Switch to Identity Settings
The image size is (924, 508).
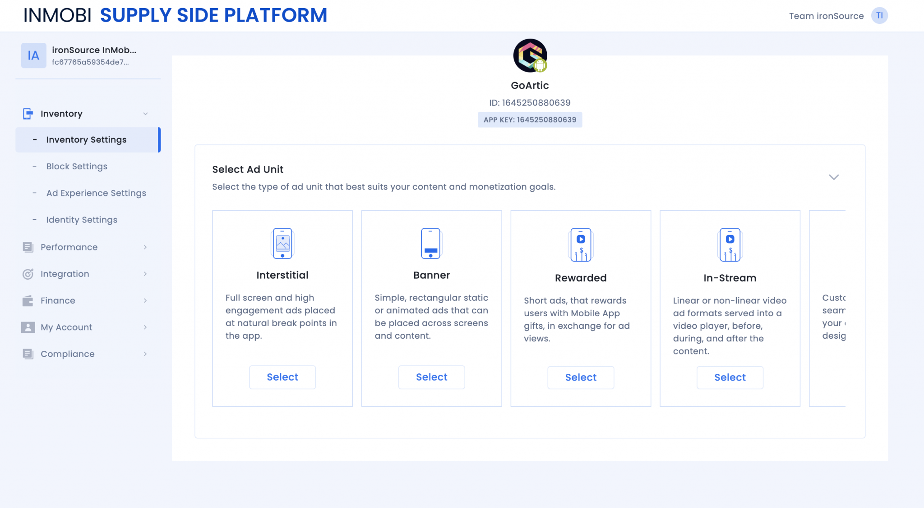[x=81, y=220]
